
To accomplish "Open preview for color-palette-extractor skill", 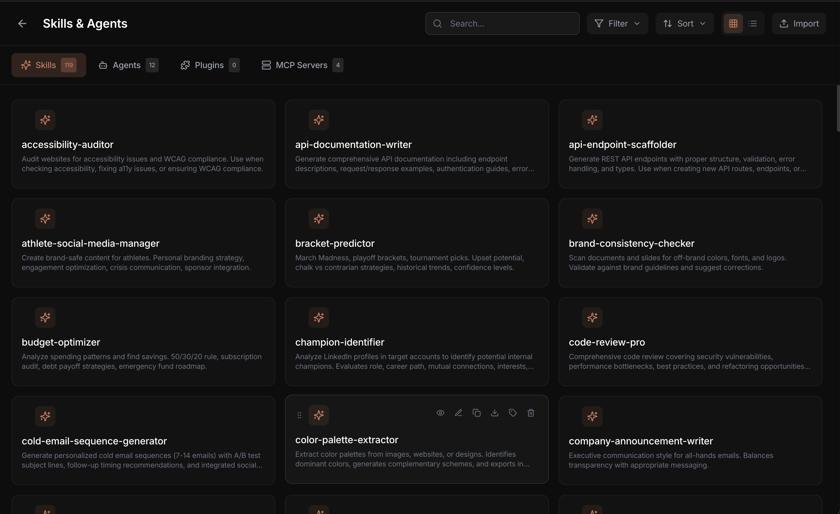I will (x=440, y=412).
